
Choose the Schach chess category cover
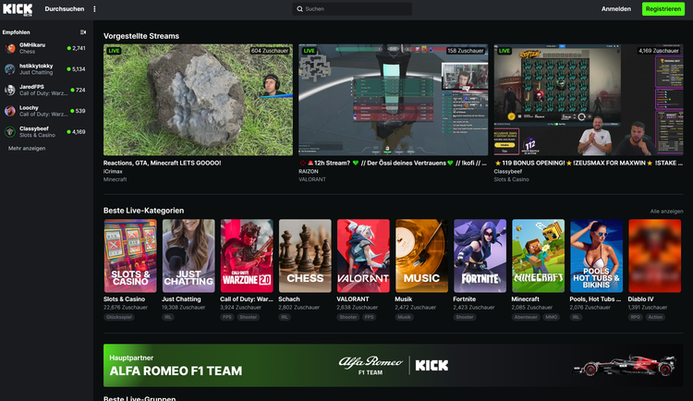tap(305, 256)
